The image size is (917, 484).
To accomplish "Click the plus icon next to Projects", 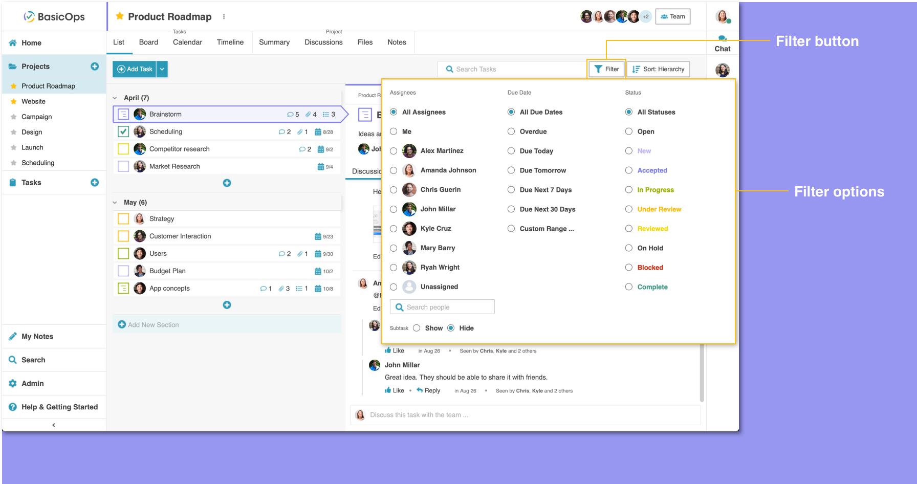I will pyautogui.click(x=95, y=67).
